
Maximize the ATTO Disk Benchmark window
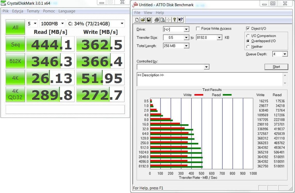click(x=273, y=3)
